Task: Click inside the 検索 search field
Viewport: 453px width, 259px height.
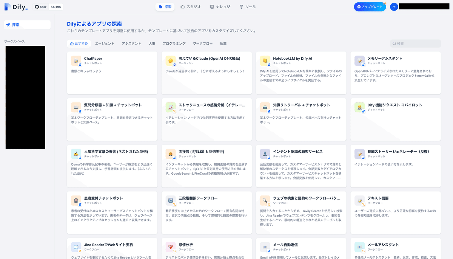Action: [415, 43]
